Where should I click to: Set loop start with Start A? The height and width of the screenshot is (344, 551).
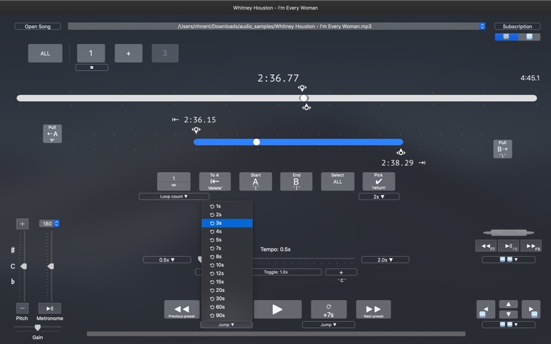(256, 182)
